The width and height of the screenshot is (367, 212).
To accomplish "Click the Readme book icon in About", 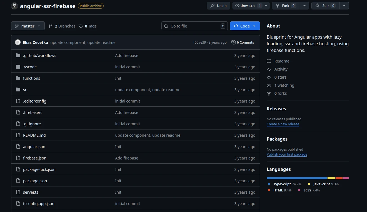I will tap(269, 61).
